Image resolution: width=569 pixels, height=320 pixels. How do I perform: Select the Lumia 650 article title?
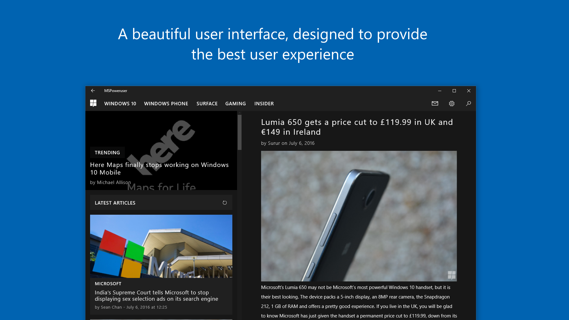tap(357, 127)
